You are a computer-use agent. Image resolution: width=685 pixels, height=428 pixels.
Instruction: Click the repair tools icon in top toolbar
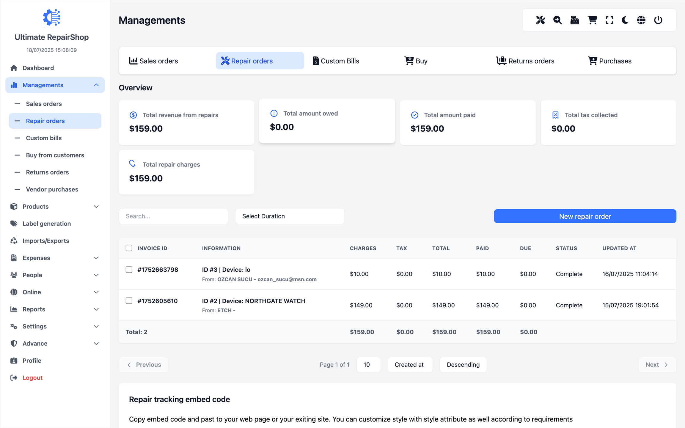point(540,20)
